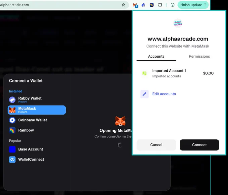Screen dimensions: 228x195
Task: Confirm with the Connect button
Action: [x=199, y=145]
